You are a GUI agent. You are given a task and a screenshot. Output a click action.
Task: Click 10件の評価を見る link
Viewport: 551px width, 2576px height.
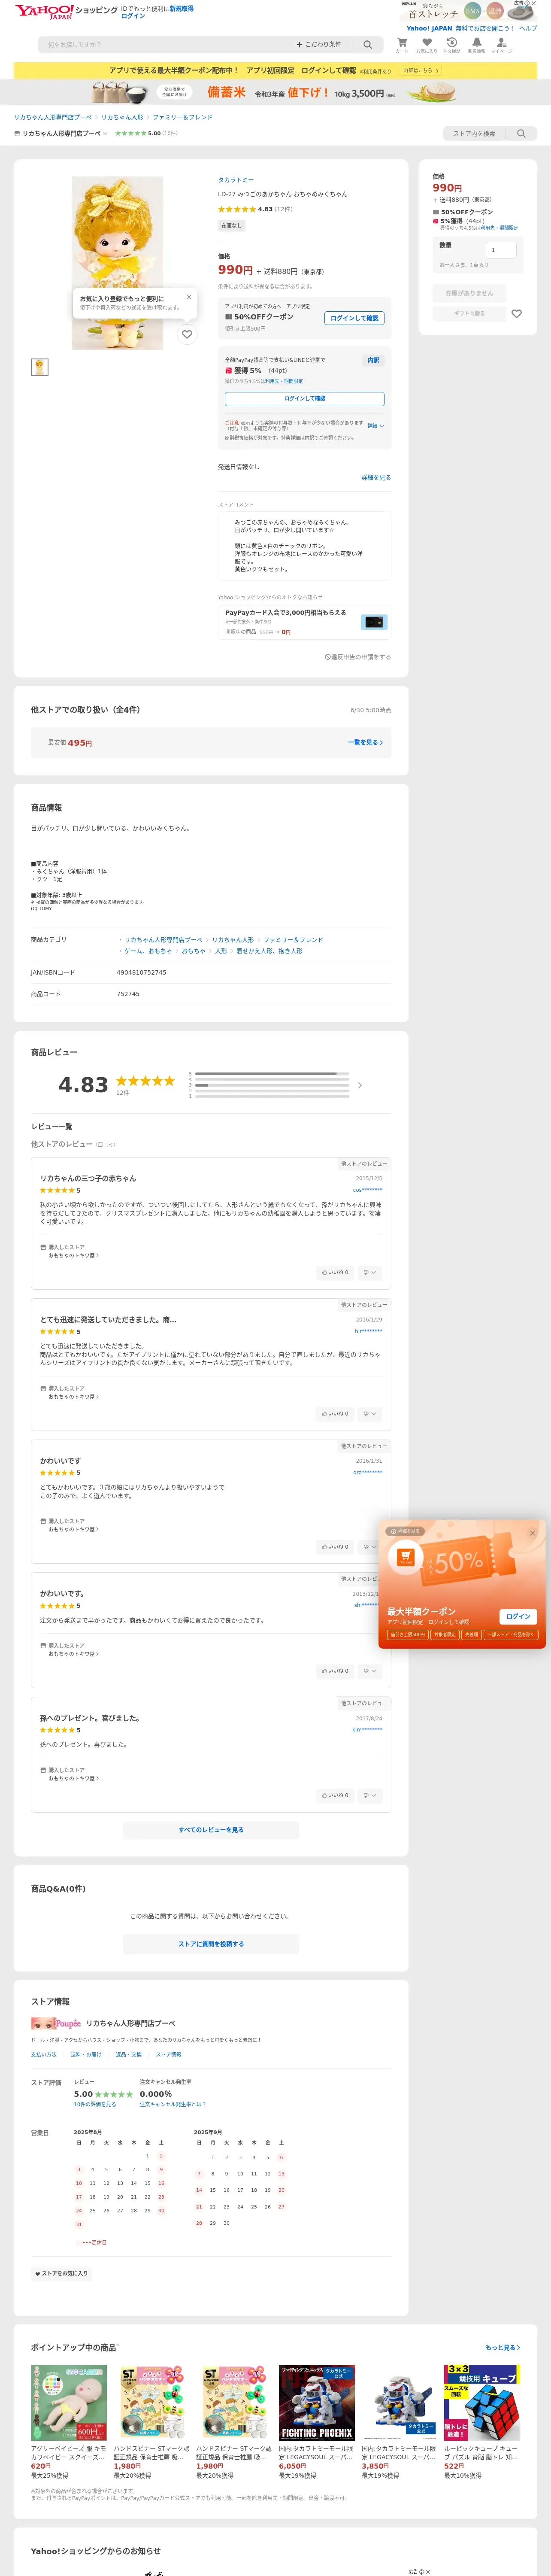click(95, 2104)
